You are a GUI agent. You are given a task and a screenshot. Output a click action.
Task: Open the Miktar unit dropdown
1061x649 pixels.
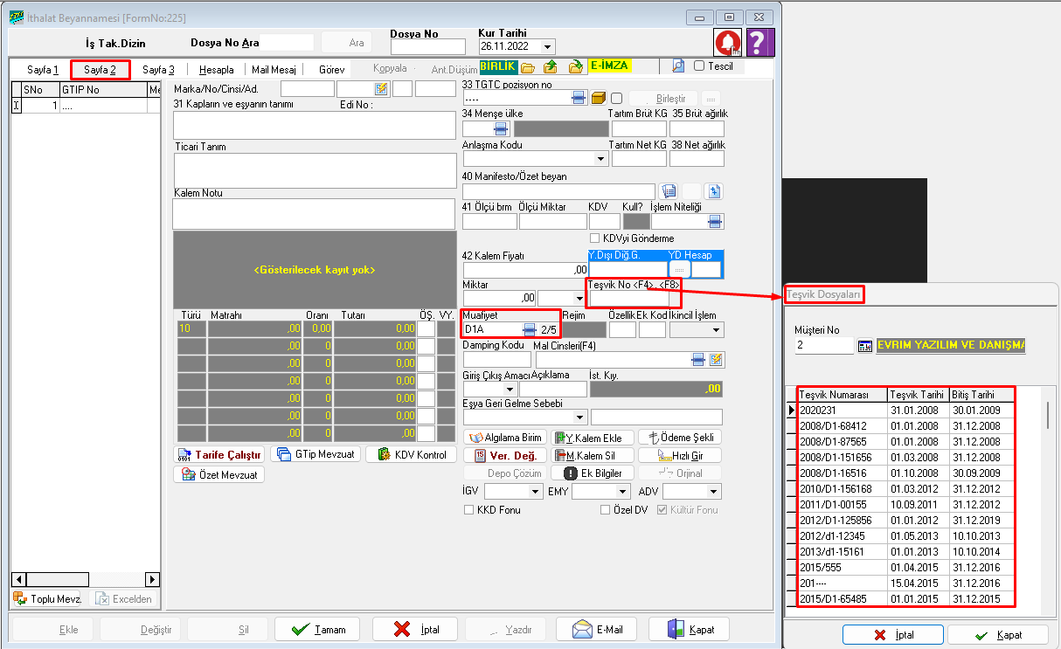click(x=579, y=297)
